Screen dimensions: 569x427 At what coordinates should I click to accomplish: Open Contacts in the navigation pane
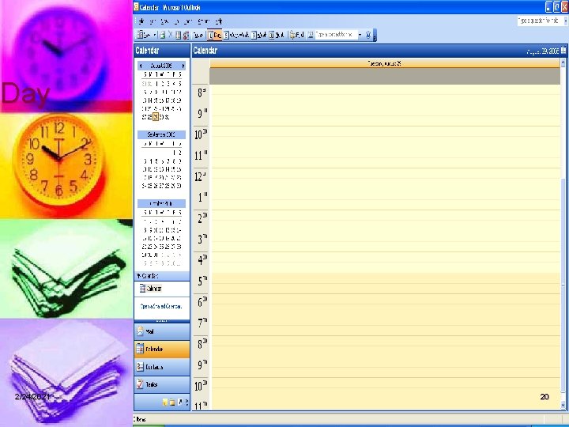pyautogui.click(x=162, y=367)
